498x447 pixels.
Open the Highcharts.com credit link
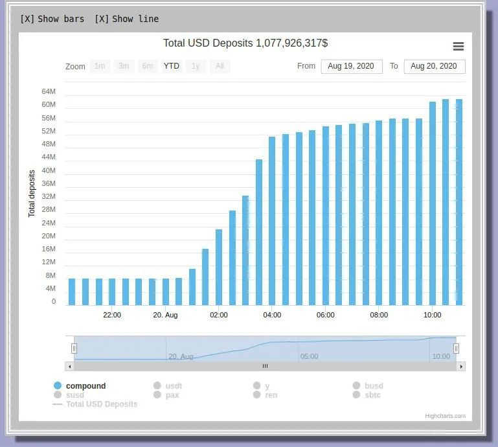click(x=446, y=416)
